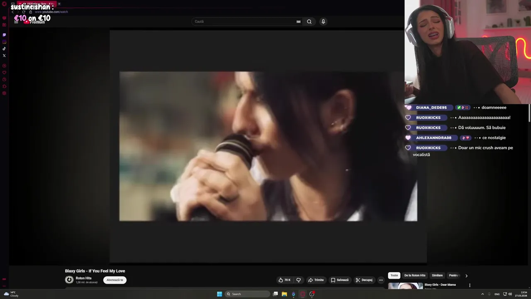Open the volume speaker tray icon
The width and height of the screenshot is (531, 299).
[510, 294]
